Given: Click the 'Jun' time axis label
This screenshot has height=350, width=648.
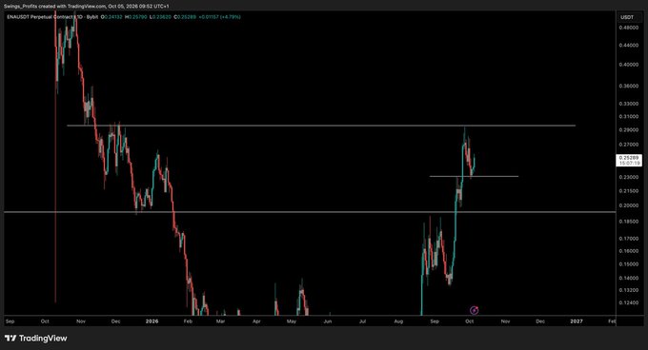Looking at the screenshot, I should (328, 321).
